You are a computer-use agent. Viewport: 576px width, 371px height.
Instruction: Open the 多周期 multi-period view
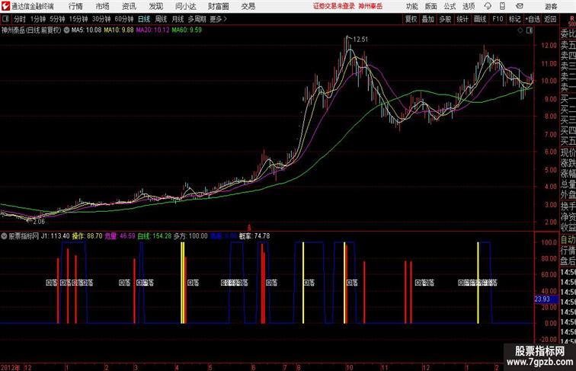pos(197,19)
